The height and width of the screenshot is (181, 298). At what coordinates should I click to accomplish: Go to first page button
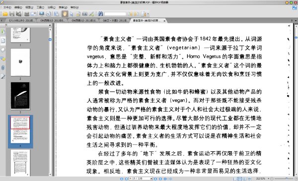122,179
